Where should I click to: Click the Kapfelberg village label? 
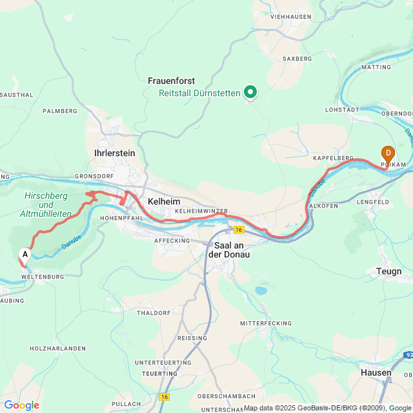(333, 158)
